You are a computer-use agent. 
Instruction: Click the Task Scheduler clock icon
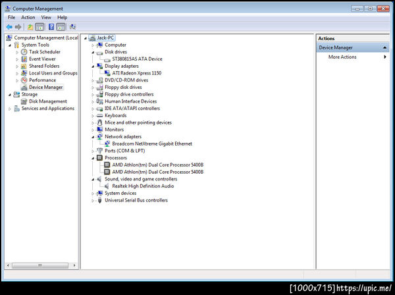pyautogui.click(x=24, y=52)
